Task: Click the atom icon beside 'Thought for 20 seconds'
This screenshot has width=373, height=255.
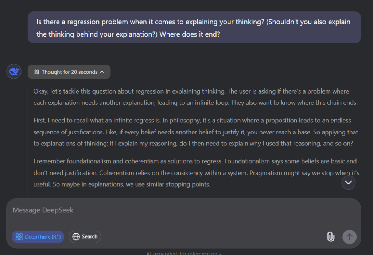Action: click(x=36, y=72)
